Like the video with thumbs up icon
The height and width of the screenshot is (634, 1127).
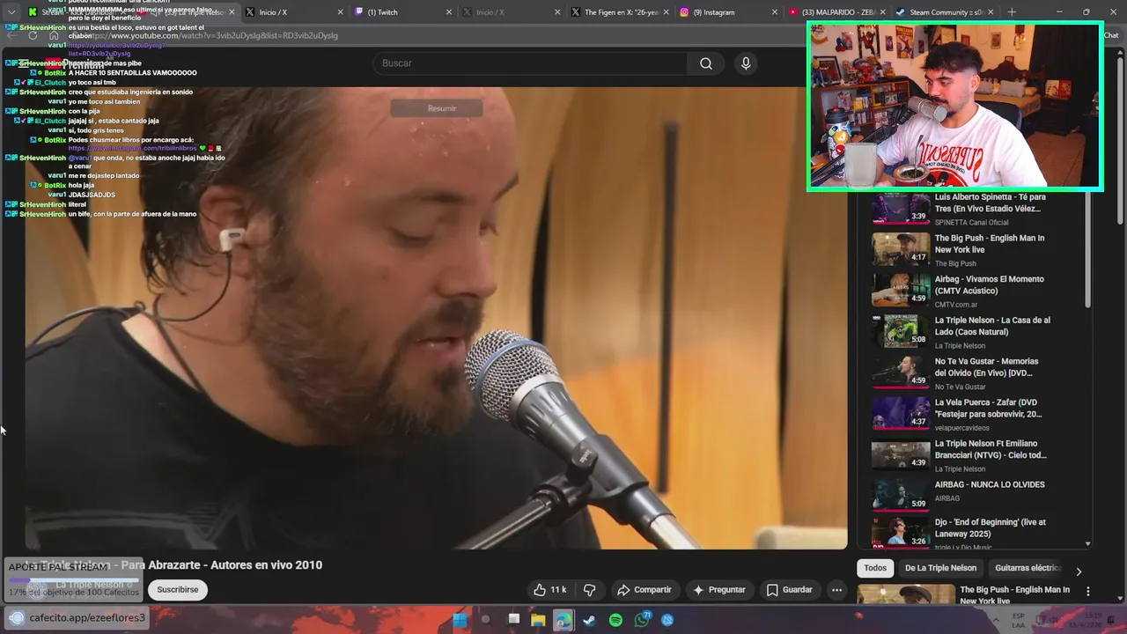540,590
